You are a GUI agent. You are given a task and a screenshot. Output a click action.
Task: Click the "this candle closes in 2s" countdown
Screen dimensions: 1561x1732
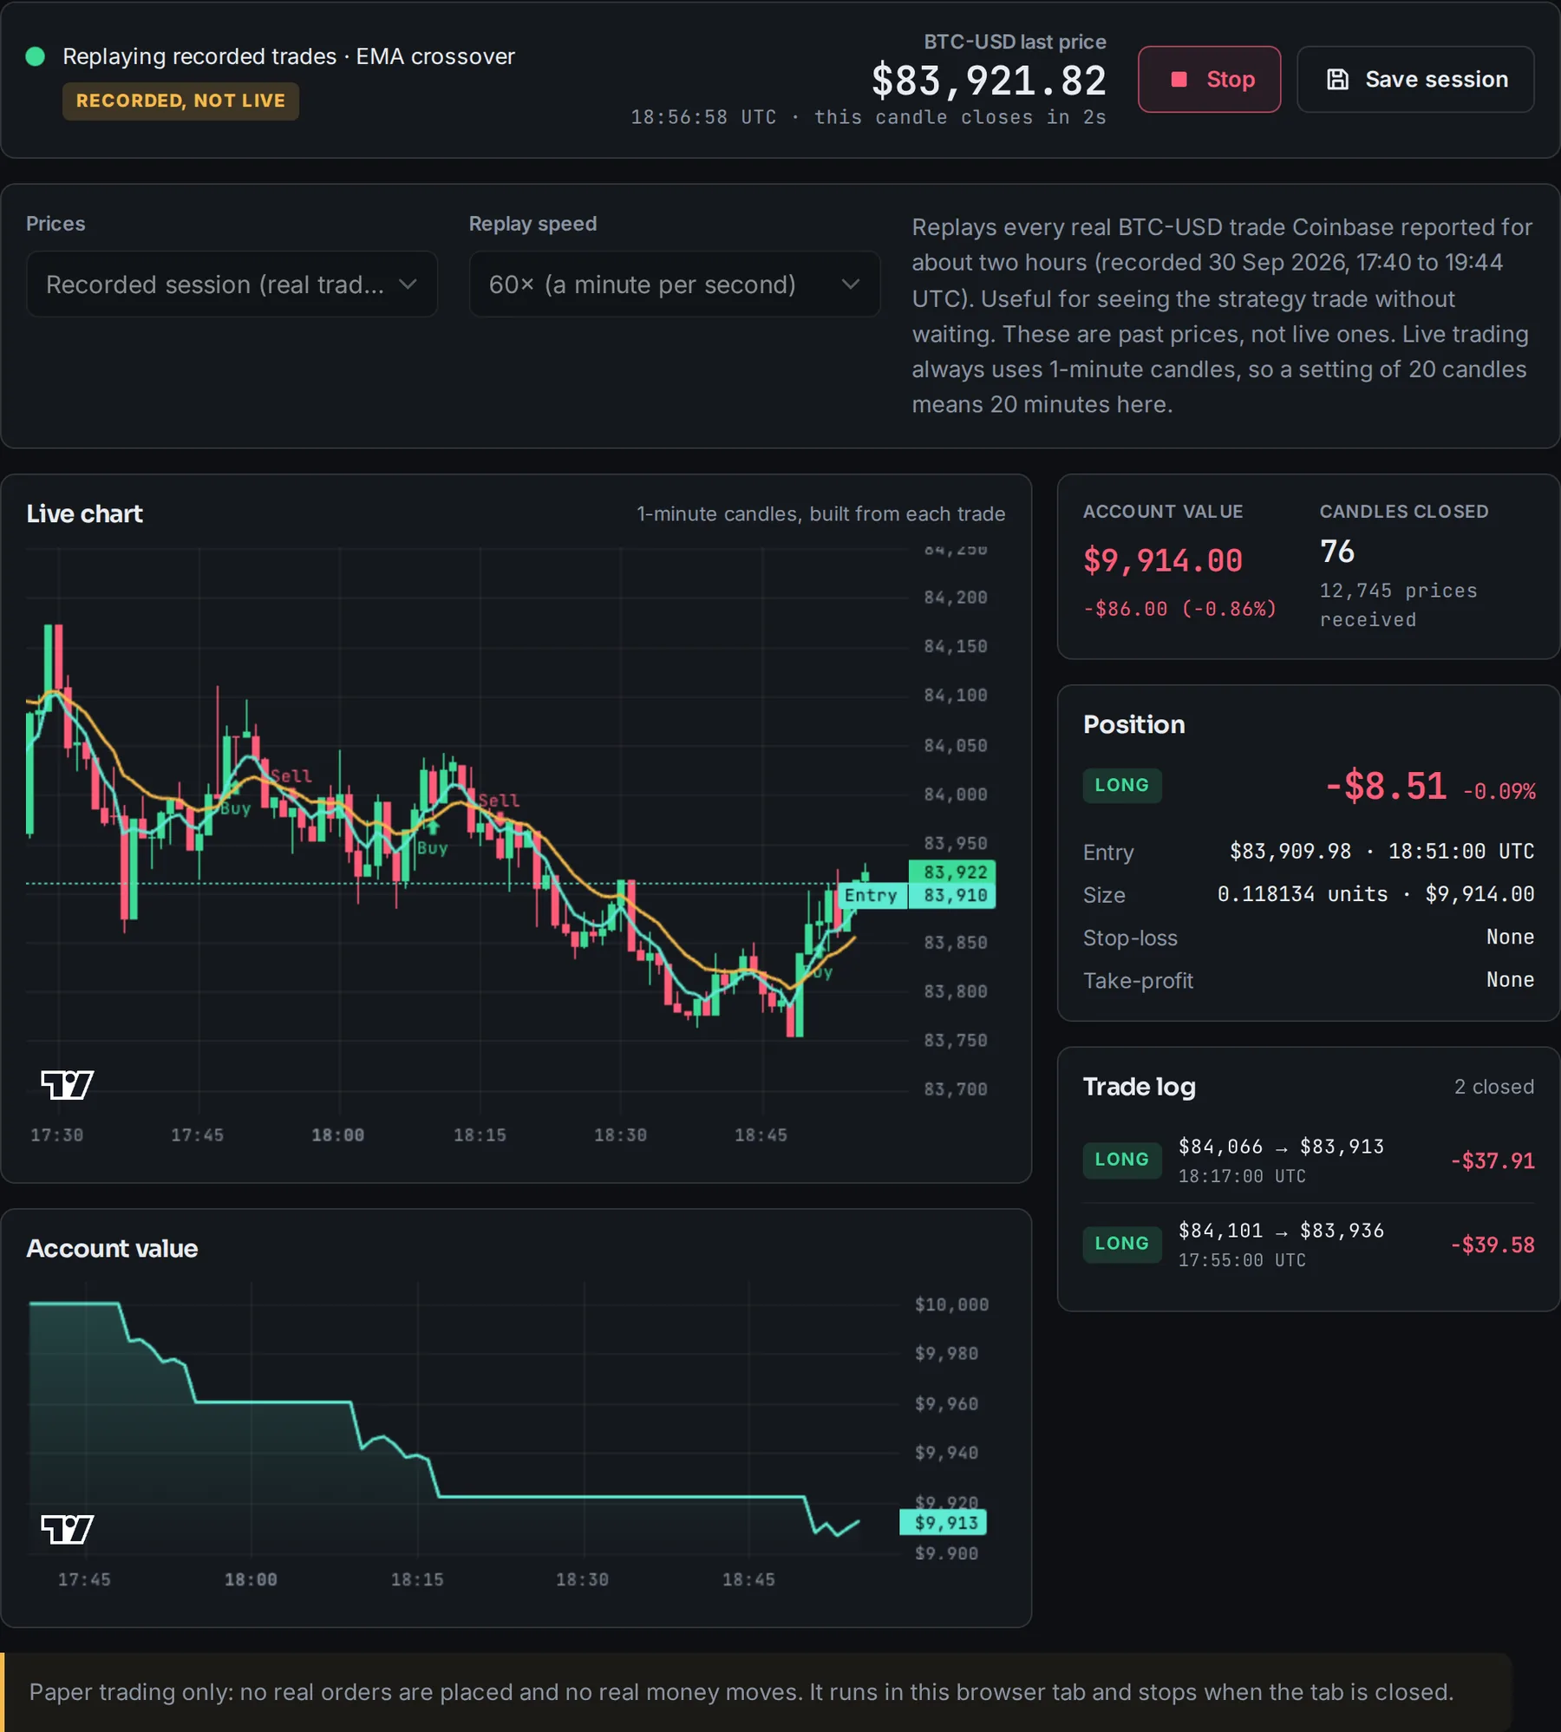pyautogui.click(x=960, y=117)
